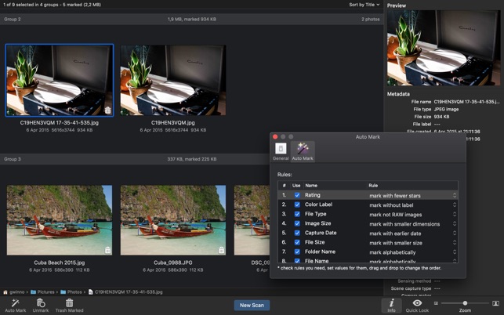Select the C19HEN3VQM.jpg thumbnail

(x=173, y=80)
